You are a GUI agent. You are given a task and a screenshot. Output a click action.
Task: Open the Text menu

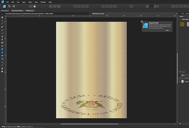pos(18,2)
